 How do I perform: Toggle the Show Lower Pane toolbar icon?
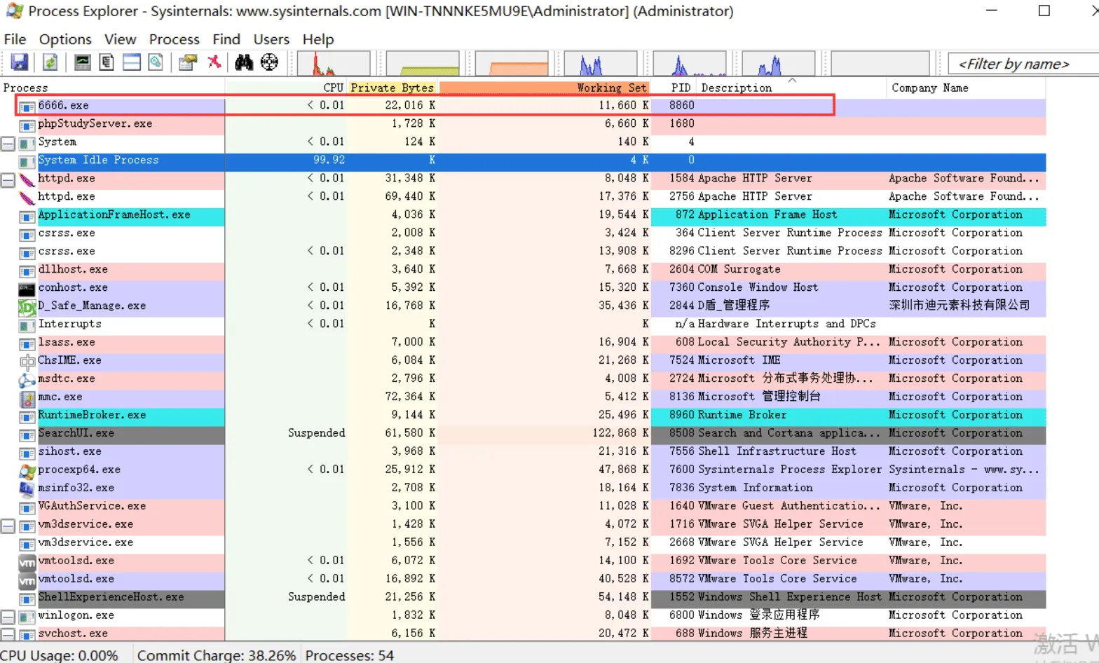coord(132,62)
